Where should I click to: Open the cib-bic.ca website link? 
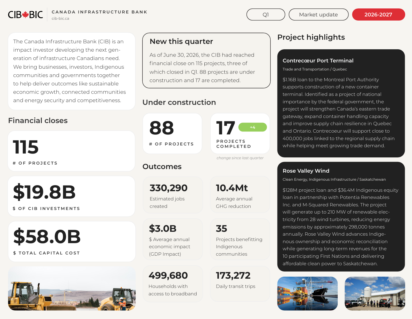click(60, 19)
